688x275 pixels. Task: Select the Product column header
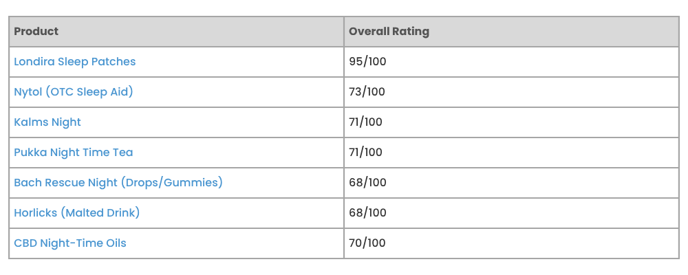(x=36, y=32)
